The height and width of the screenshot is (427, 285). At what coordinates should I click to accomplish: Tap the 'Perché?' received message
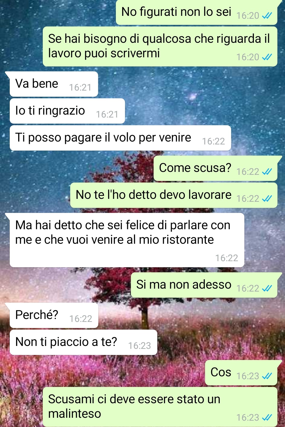(x=54, y=315)
